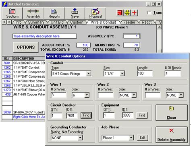Click Find in Equipment group
This screenshot has height=146, width=191.
142,115
